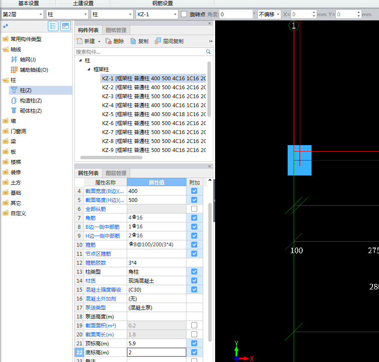Viewport: 379px width, 362px height.
Task: Select 构造柱(Z) structural column
Action: 26,101
